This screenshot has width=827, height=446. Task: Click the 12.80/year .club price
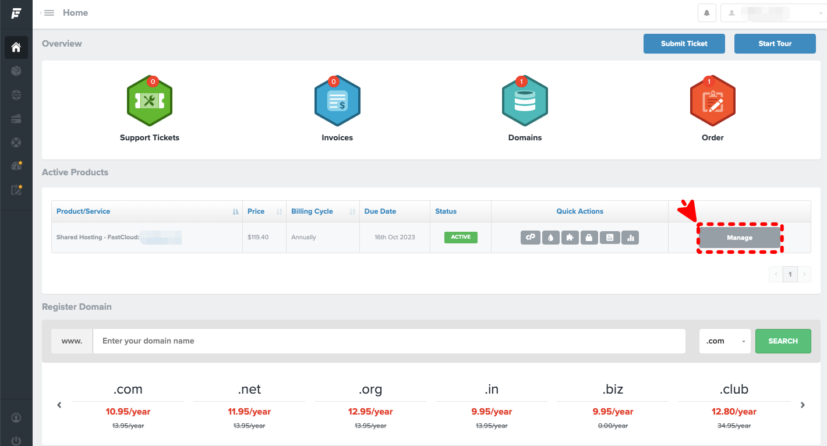point(734,412)
